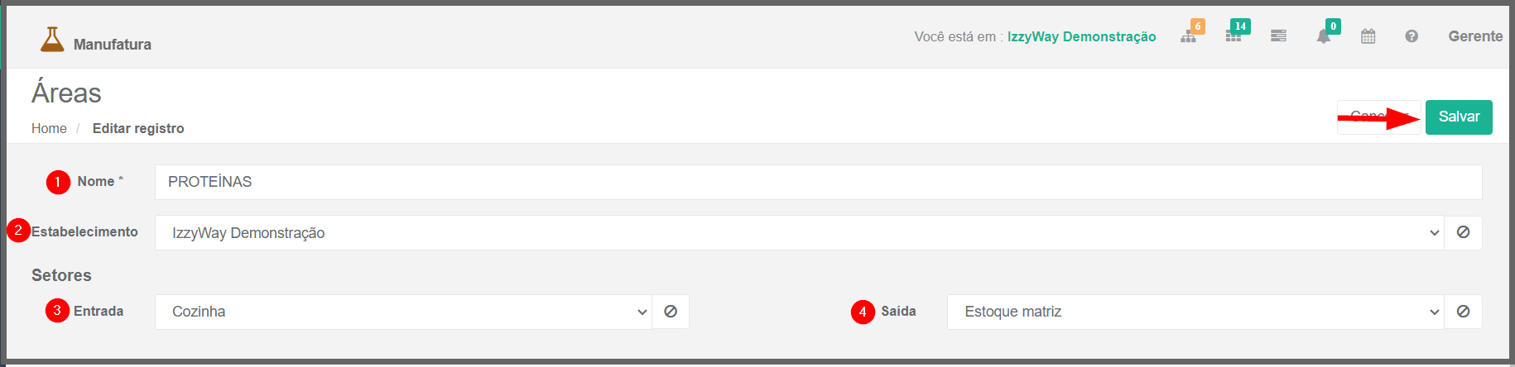Click the Manufatura module title
Viewport: 1515px width, 367px height.
pos(113,45)
